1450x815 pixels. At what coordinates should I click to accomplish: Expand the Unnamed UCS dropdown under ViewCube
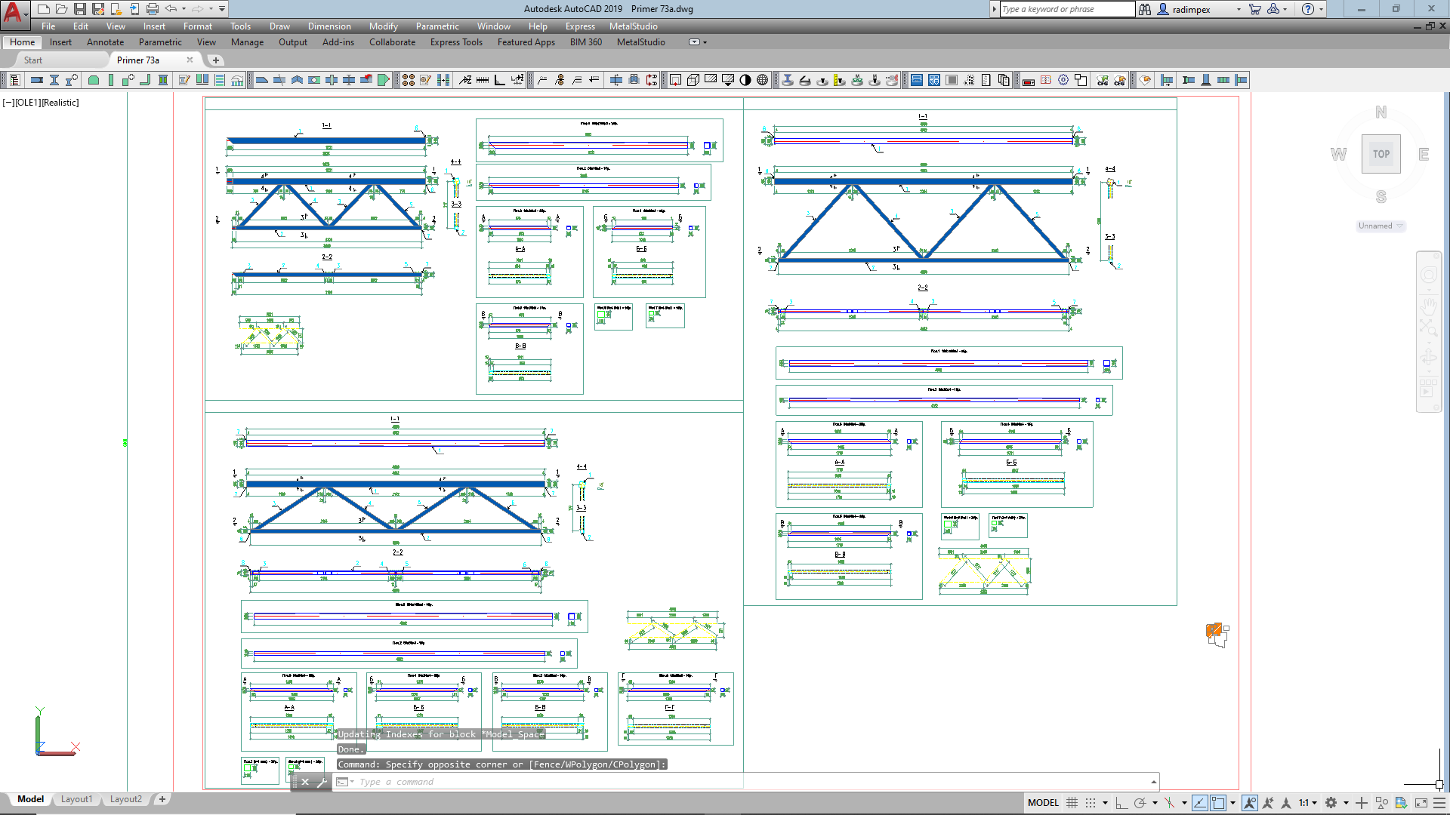[1381, 226]
